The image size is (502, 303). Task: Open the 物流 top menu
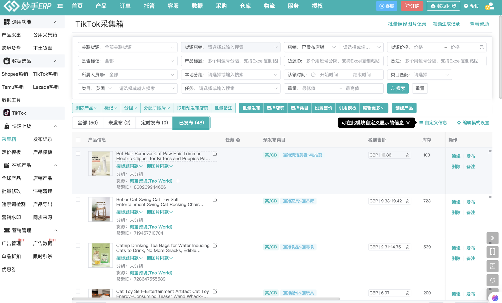pyautogui.click(x=269, y=6)
